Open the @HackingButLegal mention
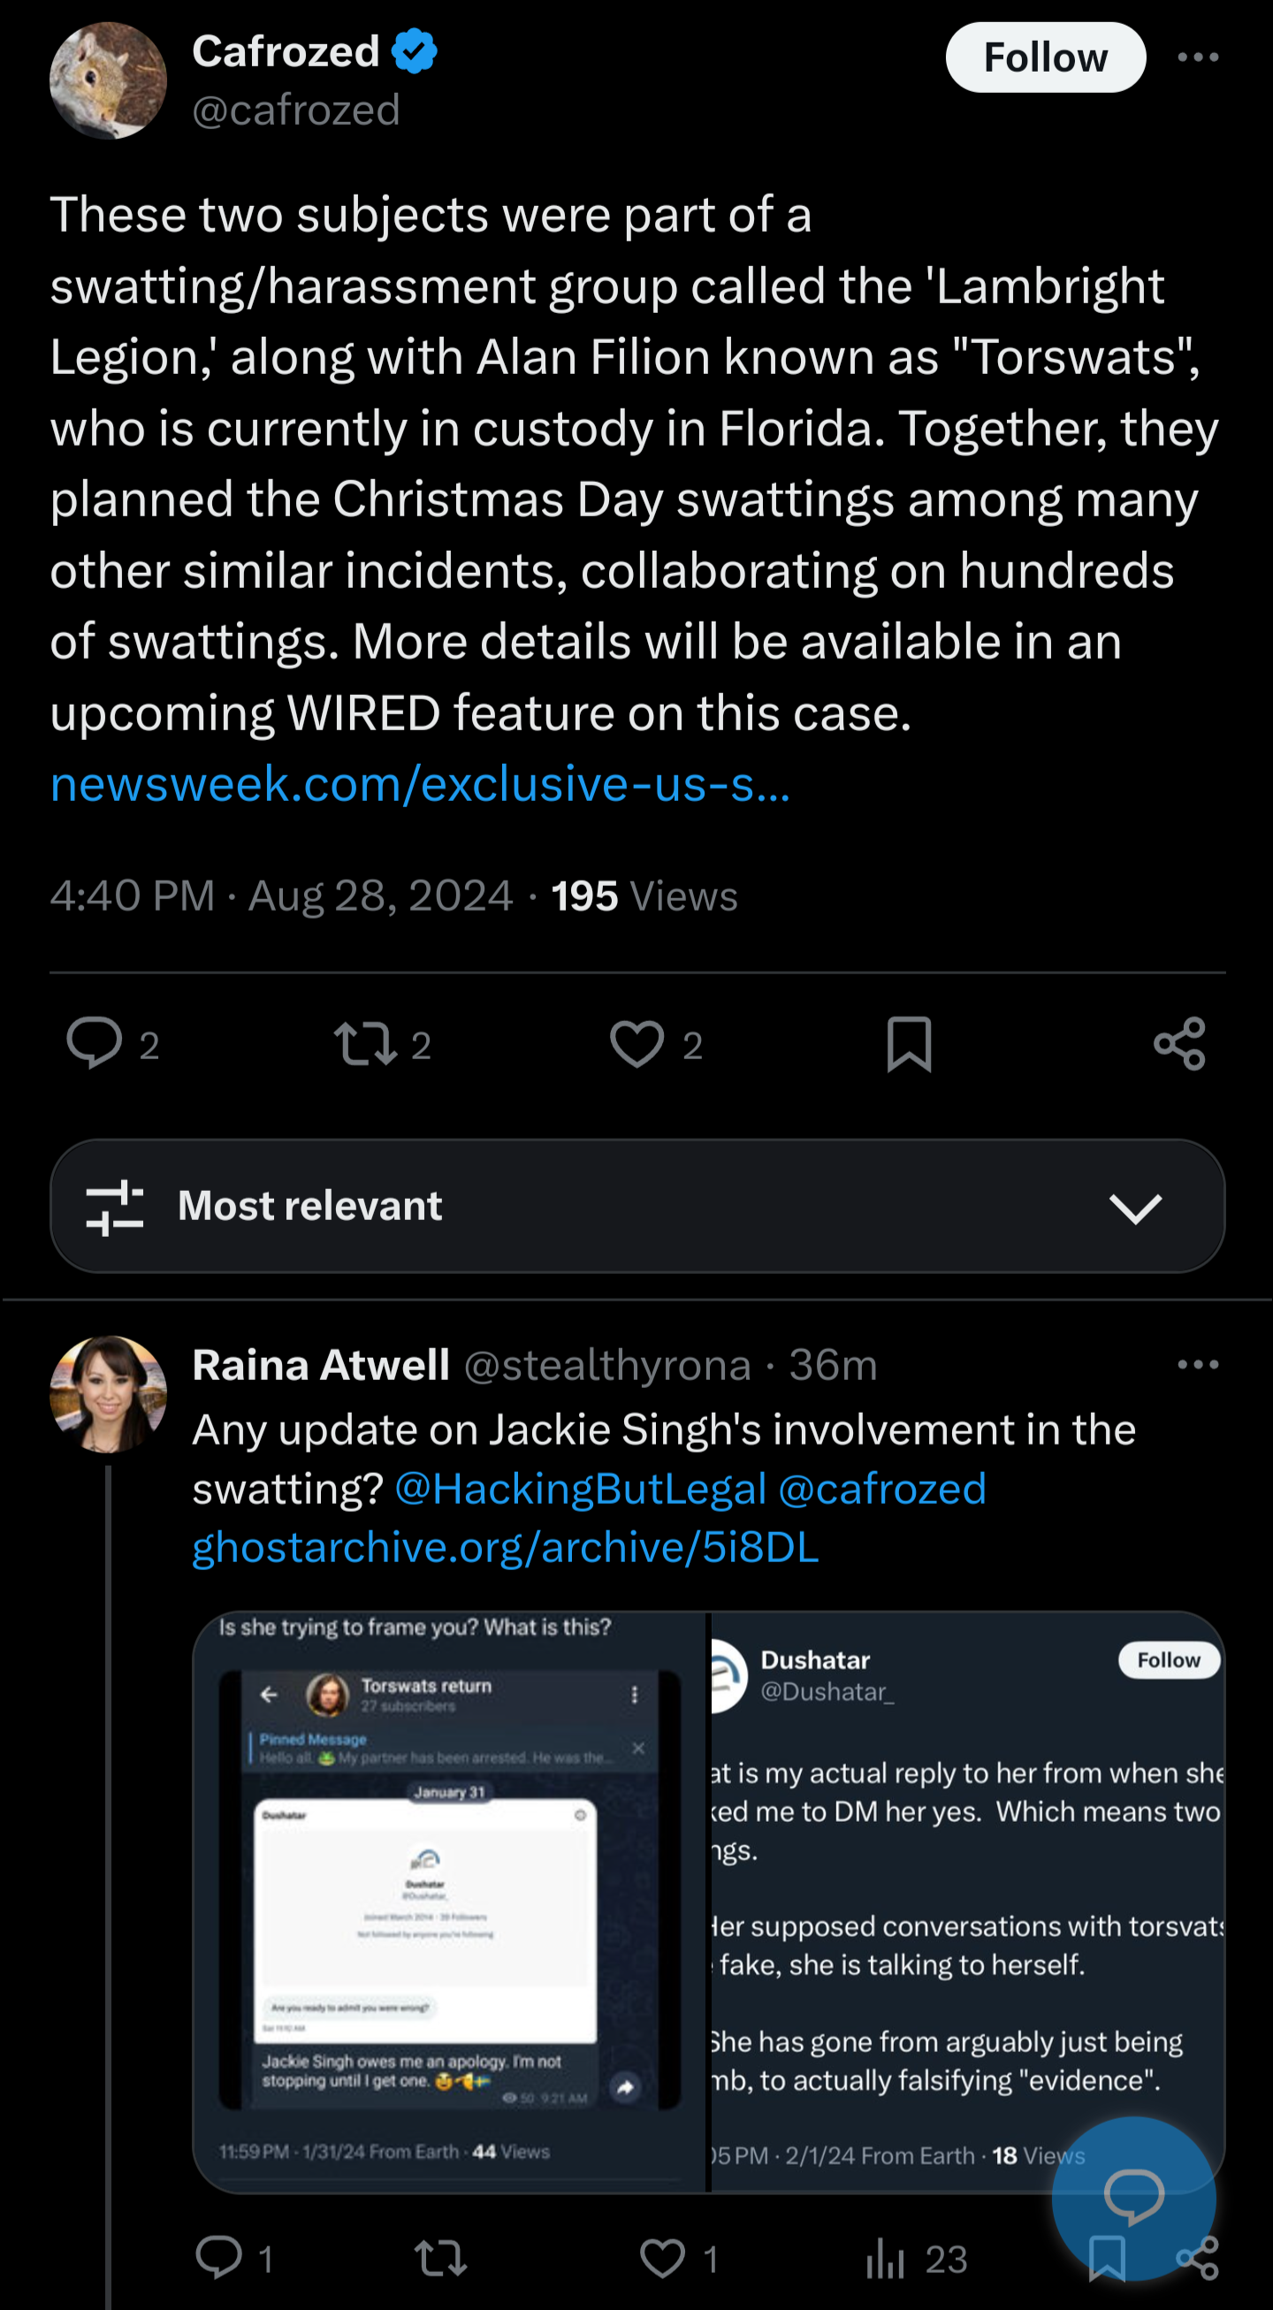The width and height of the screenshot is (1273, 2310). [580, 1489]
